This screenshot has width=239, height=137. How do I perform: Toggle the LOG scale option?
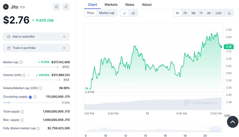point(219,13)
